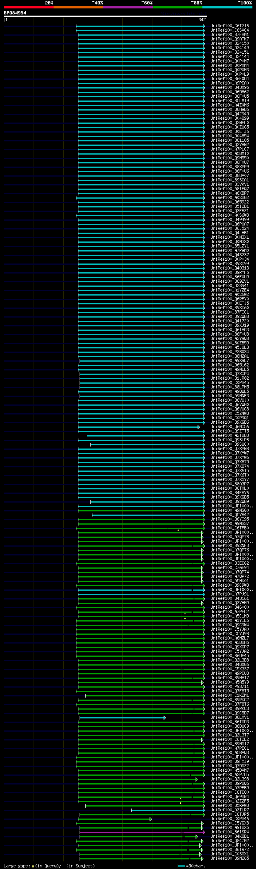This screenshot has height=869, width=256.
Task: Click the cyan 50char scale bar in the legend
Action: (182, 866)
